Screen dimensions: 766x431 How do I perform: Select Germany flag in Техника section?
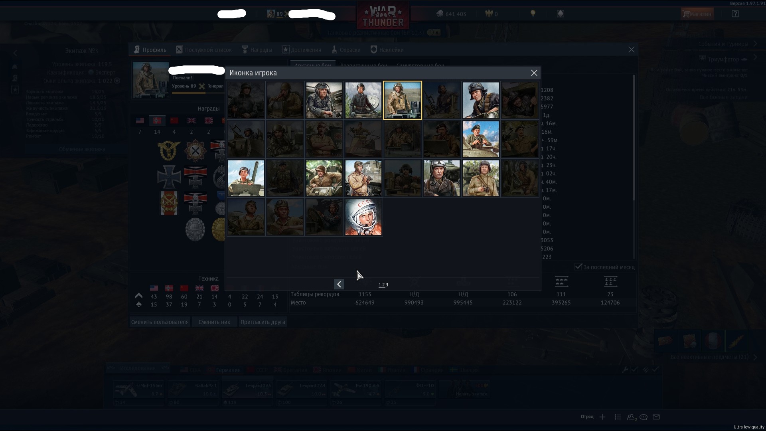(x=169, y=288)
